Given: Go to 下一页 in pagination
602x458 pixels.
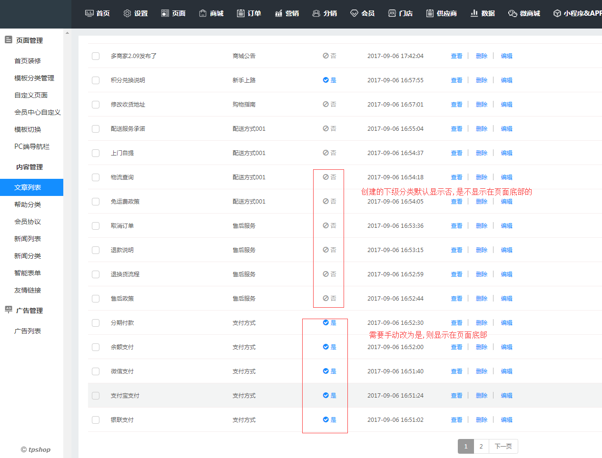Looking at the screenshot, I should point(503,446).
